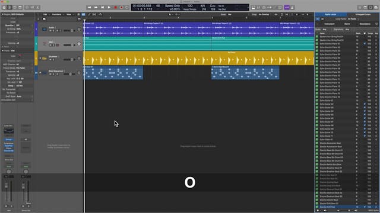The height and width of the screenshot is (213, 380).
Task: Toggle the purple Count-in button
Action: pos(287,8)
